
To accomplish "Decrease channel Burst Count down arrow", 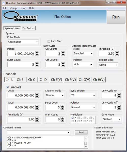I will tap(62, 109).
